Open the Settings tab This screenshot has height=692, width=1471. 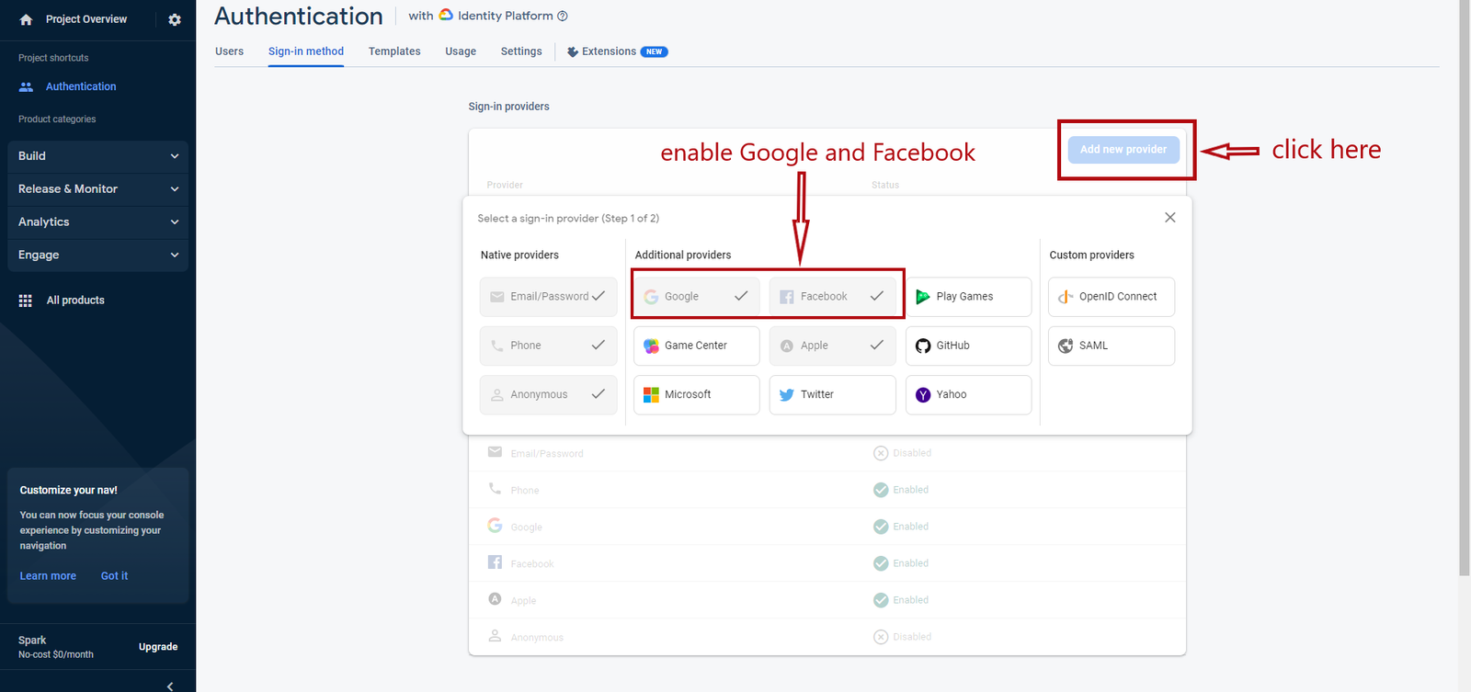pos(521,51)
